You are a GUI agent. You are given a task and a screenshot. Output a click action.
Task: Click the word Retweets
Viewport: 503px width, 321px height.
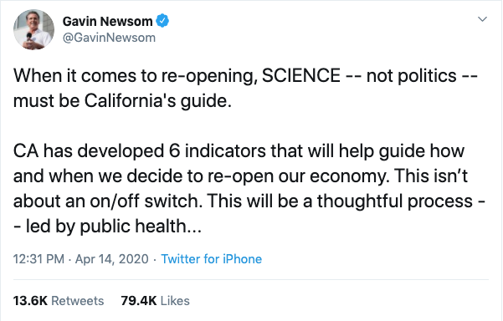[78, 301]
